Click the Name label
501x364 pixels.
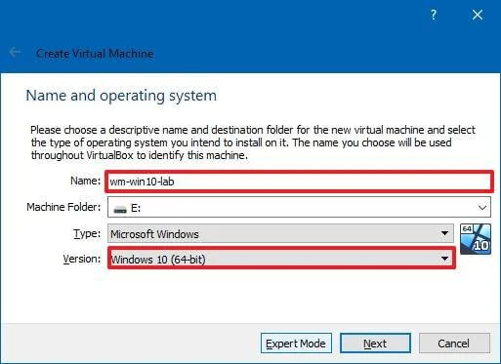tap(85, 181)
